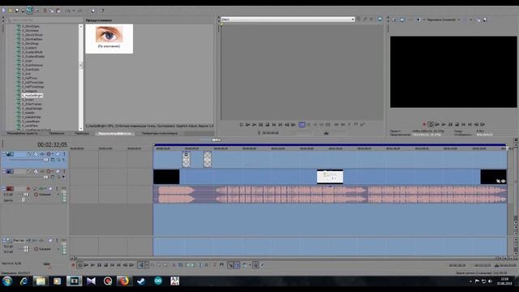
Task: Toggle loop playback in the Trimmer
Action: 242,125
